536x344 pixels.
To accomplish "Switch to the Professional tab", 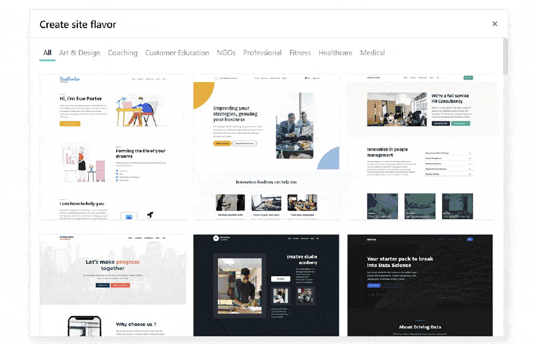I will click(x=262, y=53).
